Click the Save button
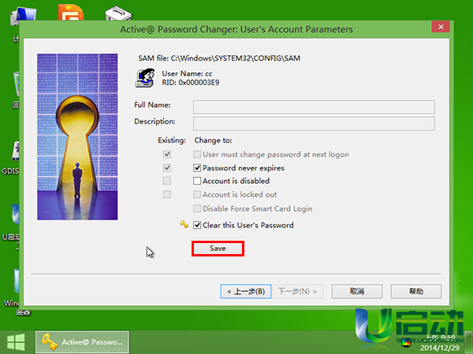 [x=218, y=249]
